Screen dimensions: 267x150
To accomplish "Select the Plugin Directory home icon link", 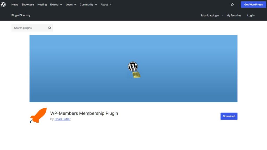I will coord(21,15).
